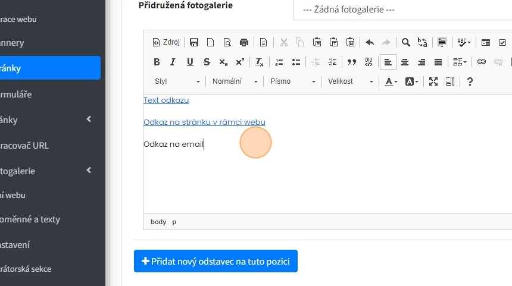Open the Find magnifier tool
Screen dimensions: 512x286
pyautogui.click(x=405, y=42)
